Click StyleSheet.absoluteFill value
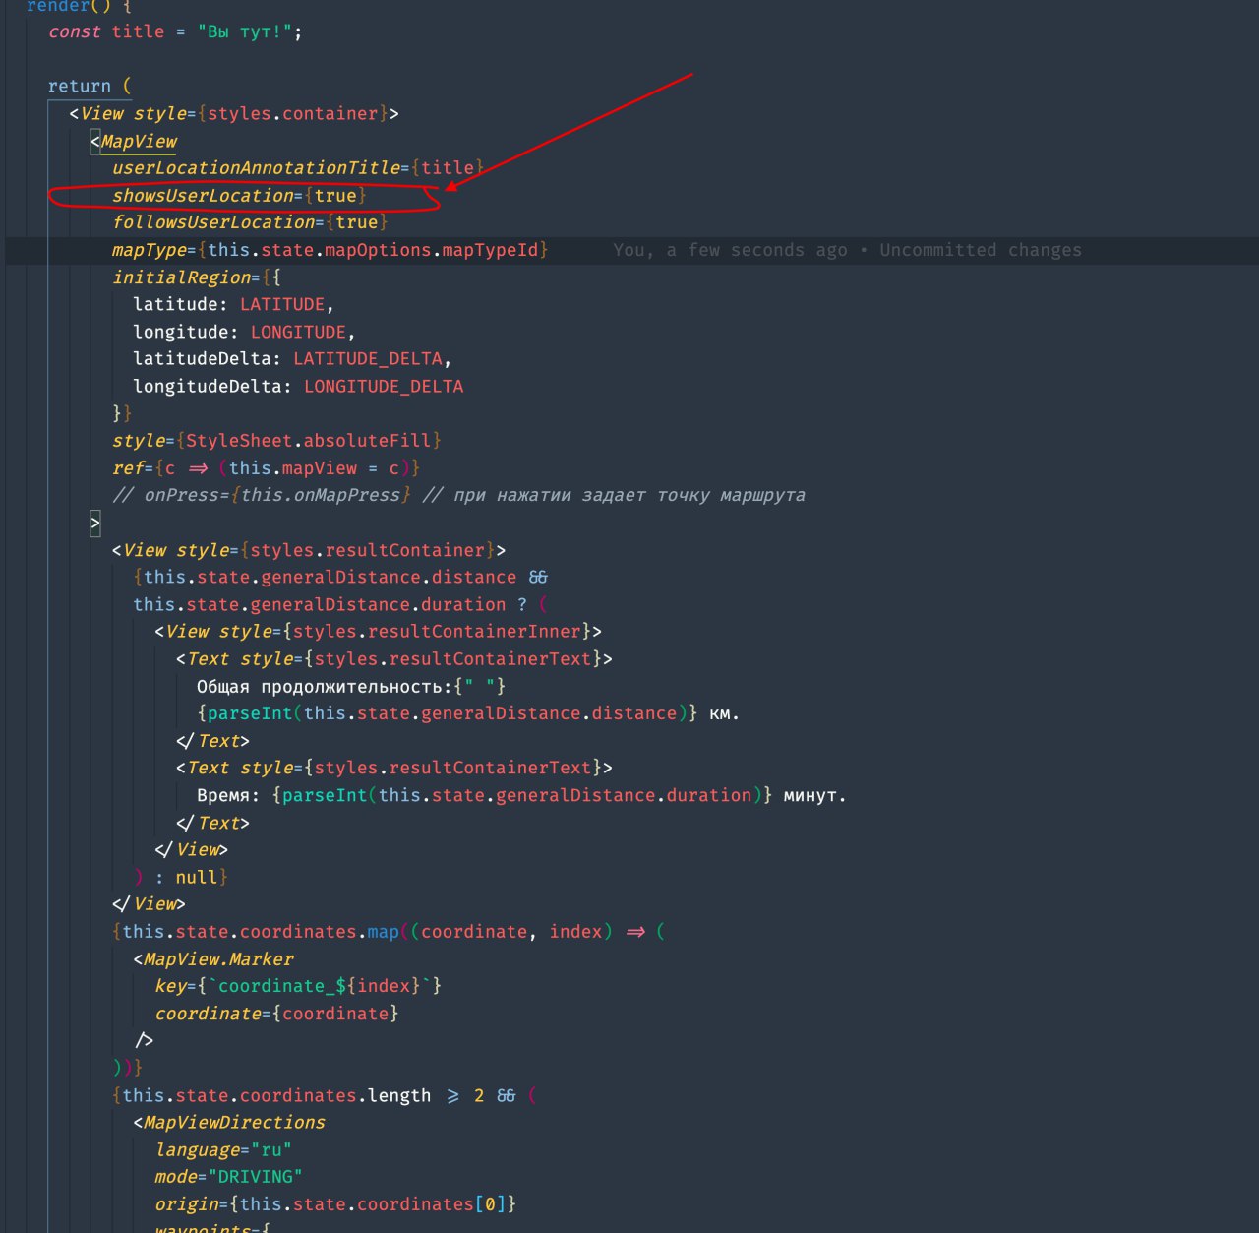 pos(309,440)
